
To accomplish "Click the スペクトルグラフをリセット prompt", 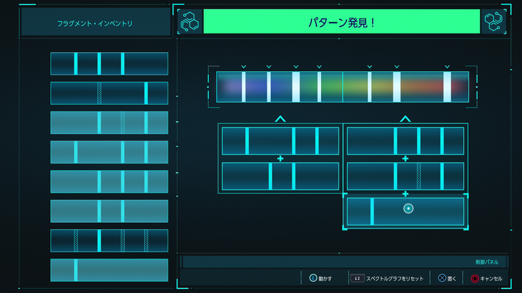I will coord(395,279).
